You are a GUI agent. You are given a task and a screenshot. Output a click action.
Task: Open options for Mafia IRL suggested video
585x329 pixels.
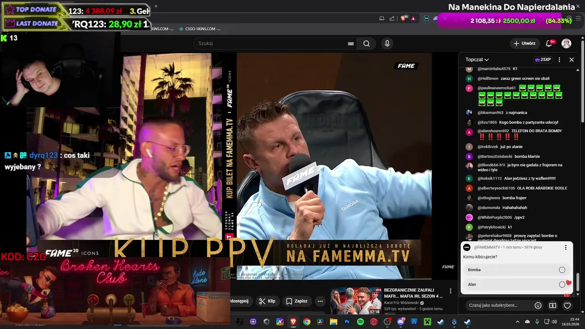click(x=451, y=291)
